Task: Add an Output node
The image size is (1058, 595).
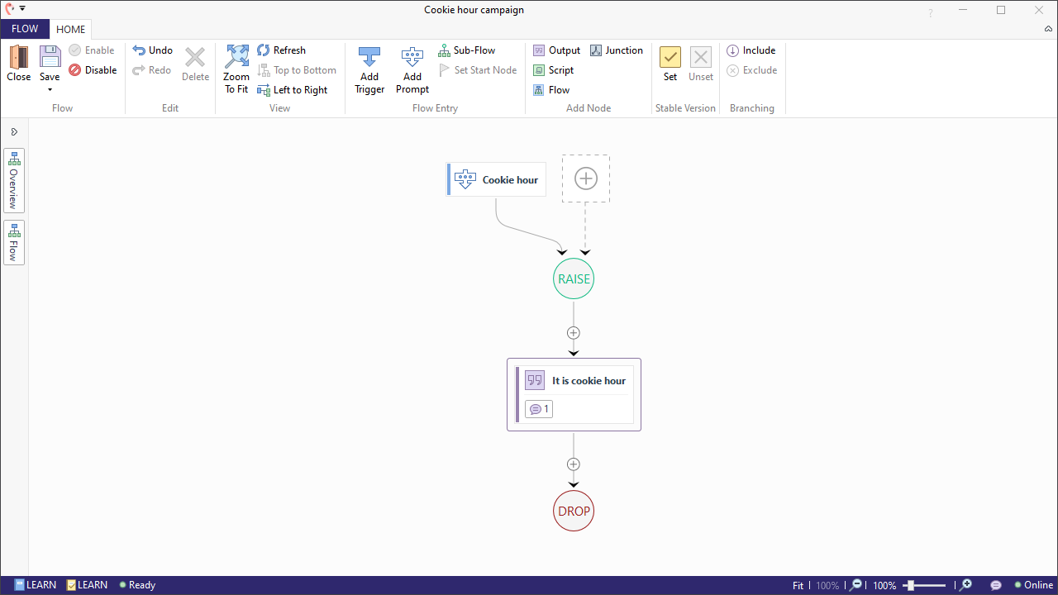Action: click(x=556, y=50)
